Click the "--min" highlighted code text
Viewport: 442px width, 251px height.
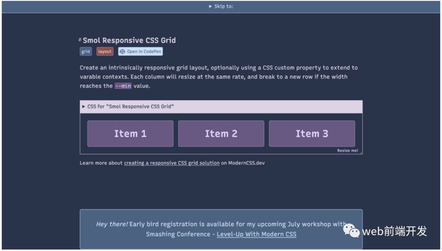pos(123,86)
